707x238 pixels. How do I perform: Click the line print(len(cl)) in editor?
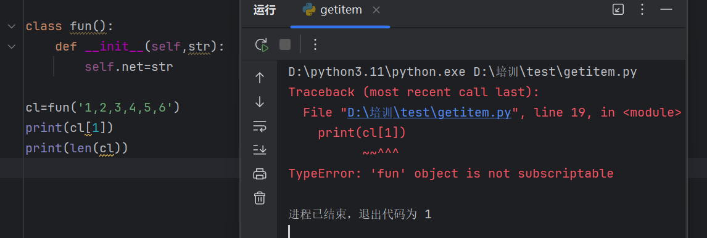pos(76,149)
